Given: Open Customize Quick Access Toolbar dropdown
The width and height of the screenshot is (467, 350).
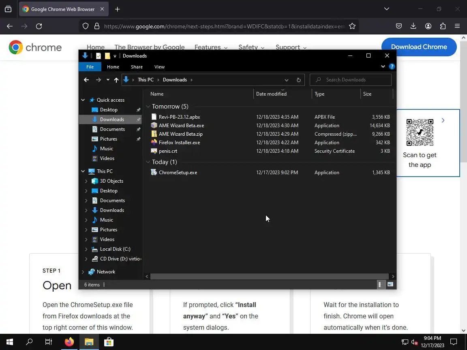Looking at the screenshot, I should 115,56.
